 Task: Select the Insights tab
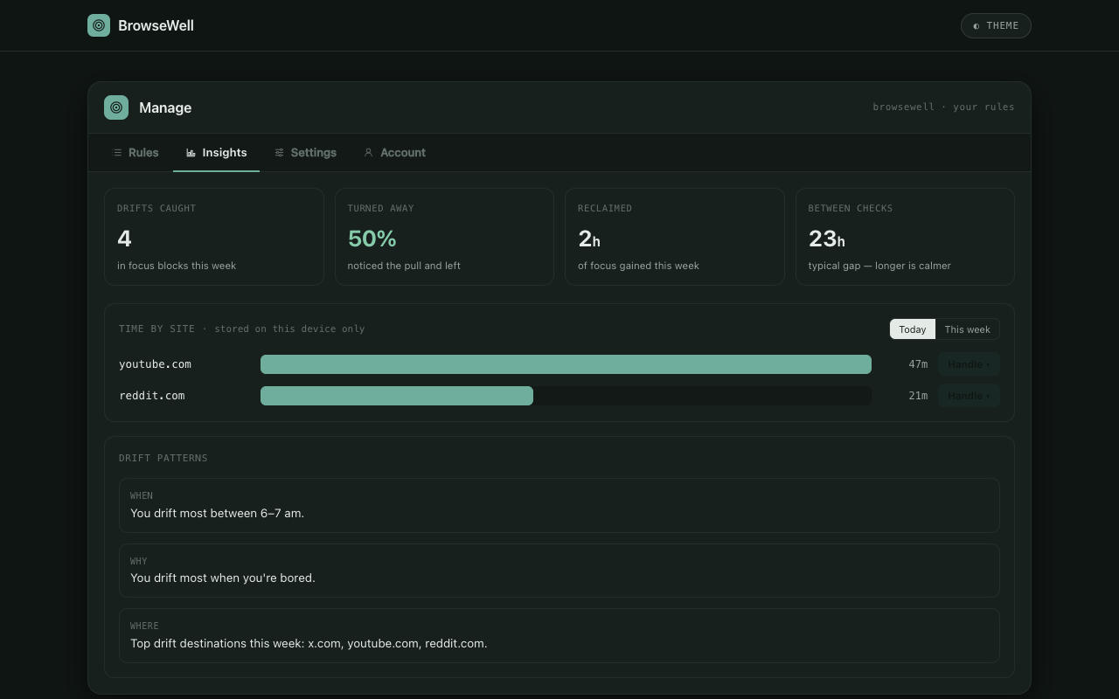[216, 152]
